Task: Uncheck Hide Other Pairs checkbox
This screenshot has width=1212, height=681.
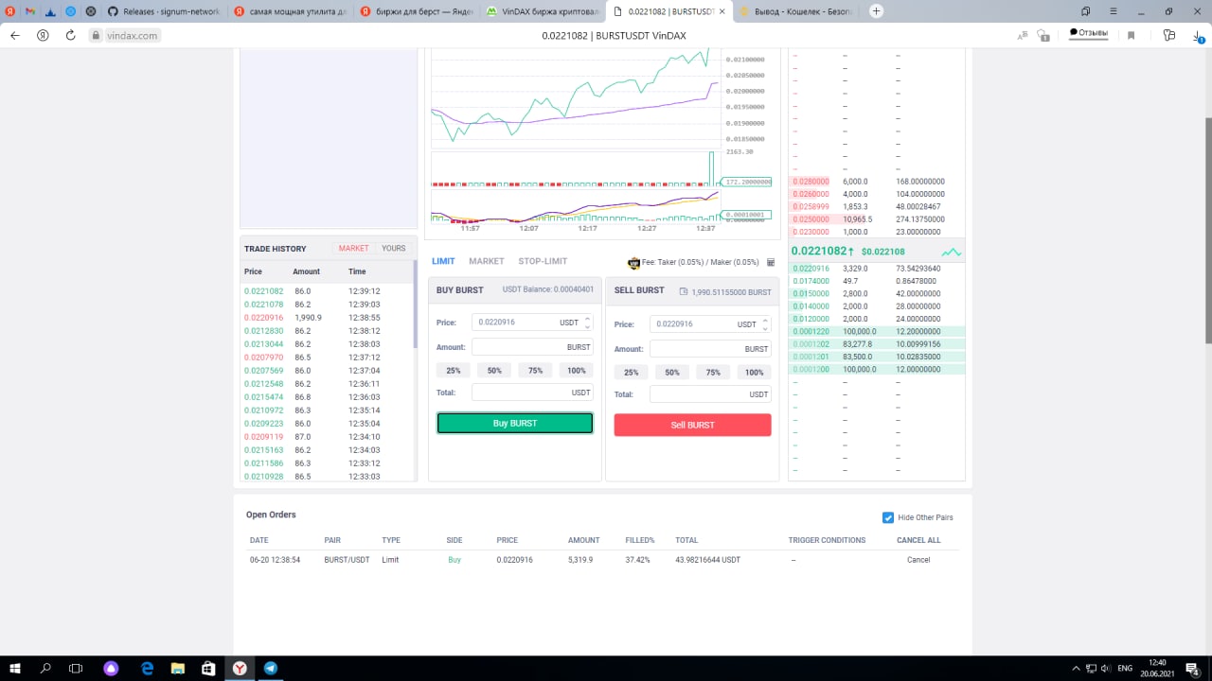Action: (887, 517)
